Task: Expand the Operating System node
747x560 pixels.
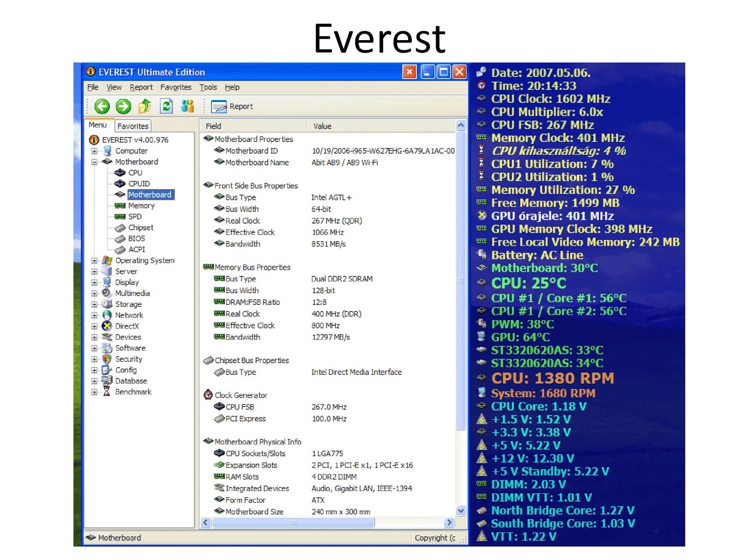Action: [94, 261]
